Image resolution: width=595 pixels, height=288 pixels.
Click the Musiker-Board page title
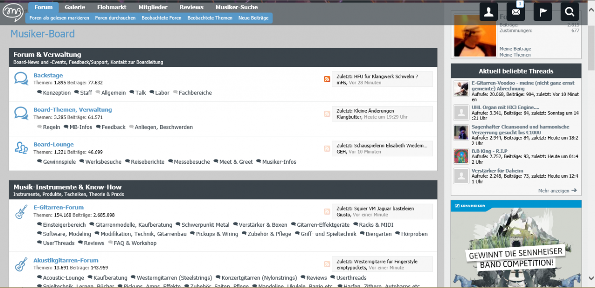point(42,34)
